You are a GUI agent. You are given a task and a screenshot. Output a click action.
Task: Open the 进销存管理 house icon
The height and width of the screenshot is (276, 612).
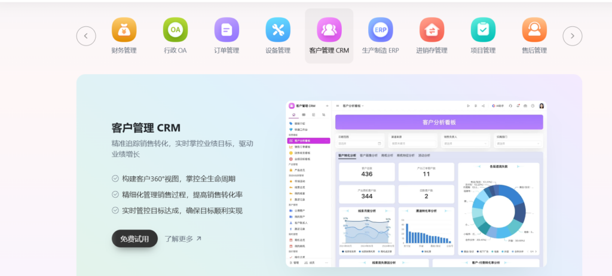(432, 30)
